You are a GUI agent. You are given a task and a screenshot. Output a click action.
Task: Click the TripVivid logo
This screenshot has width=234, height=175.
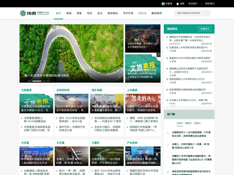pos(34,13)
